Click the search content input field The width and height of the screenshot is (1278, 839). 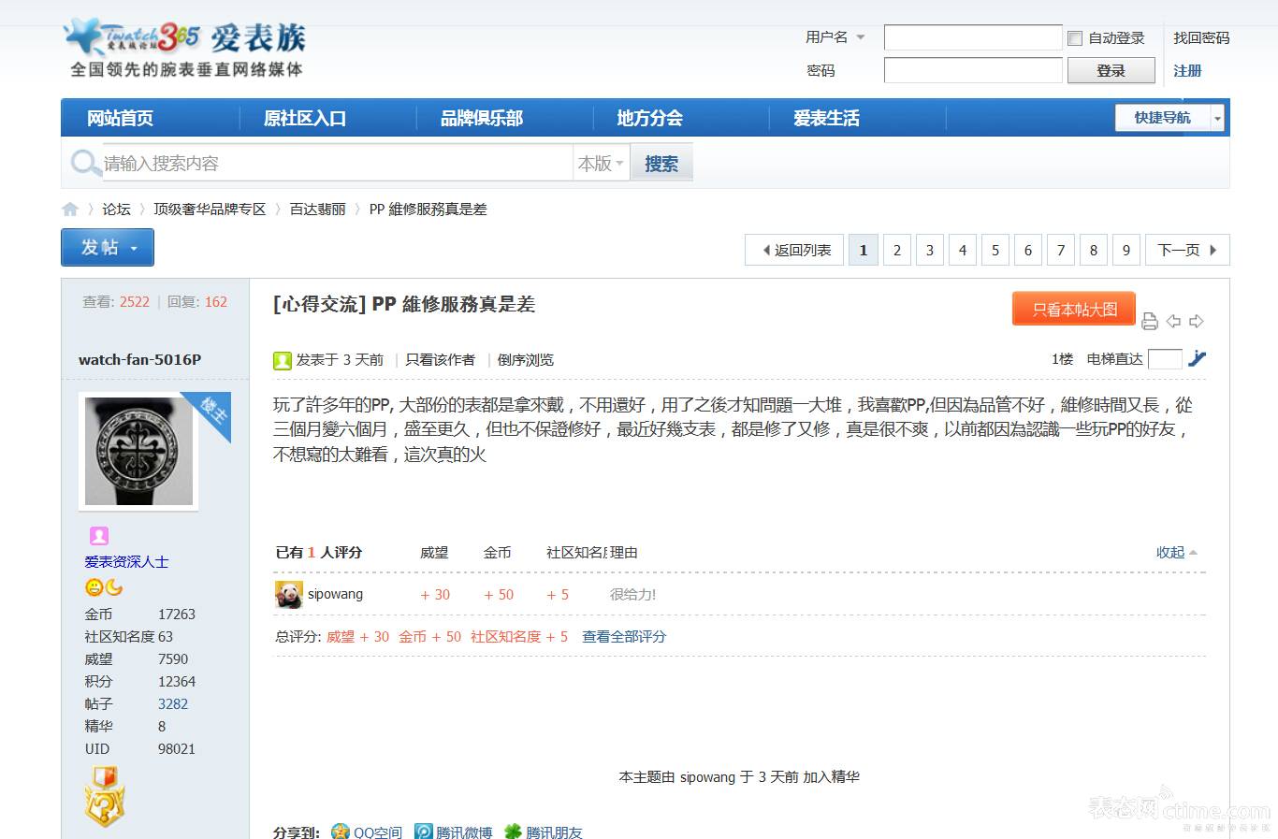coord(337,164)
